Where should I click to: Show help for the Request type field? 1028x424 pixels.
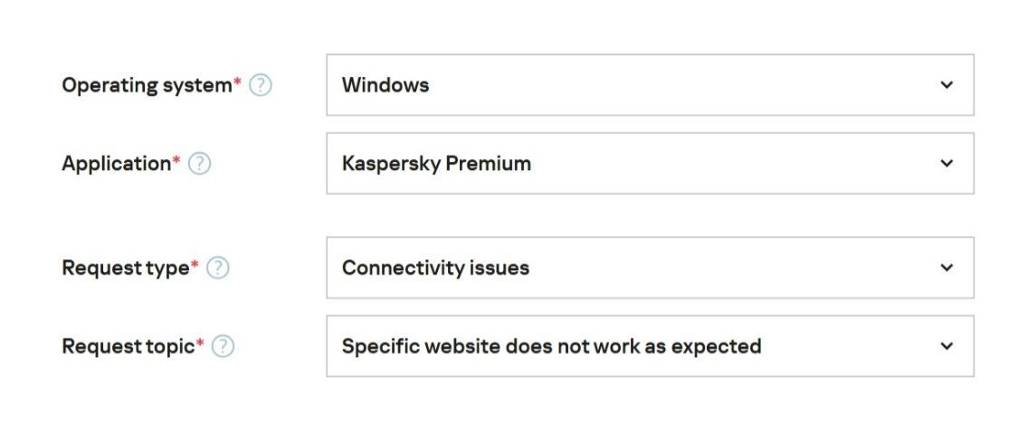[x=218, y=269]
